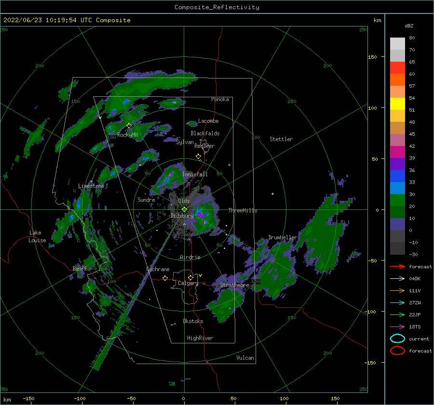Click the Composite_Reflectivity title text

click(217, 7)
